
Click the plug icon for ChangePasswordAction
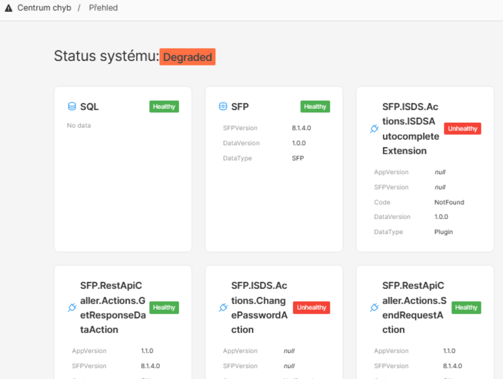tap(223, 308)
